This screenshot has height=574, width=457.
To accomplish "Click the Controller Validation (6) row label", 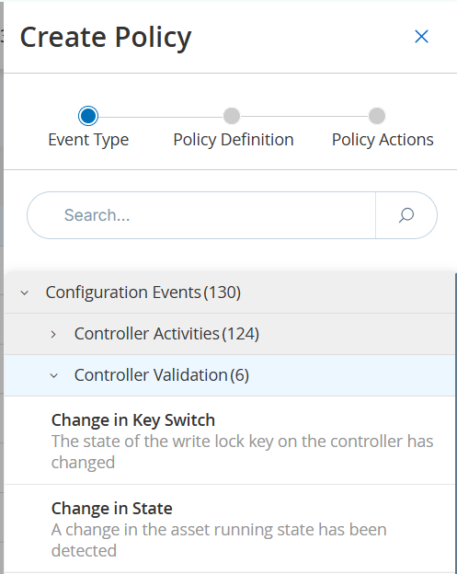I will (x=161, y=375).
